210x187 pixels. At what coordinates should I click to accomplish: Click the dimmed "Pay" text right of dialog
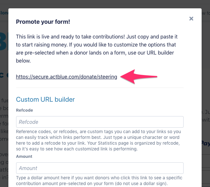(205, 143)
